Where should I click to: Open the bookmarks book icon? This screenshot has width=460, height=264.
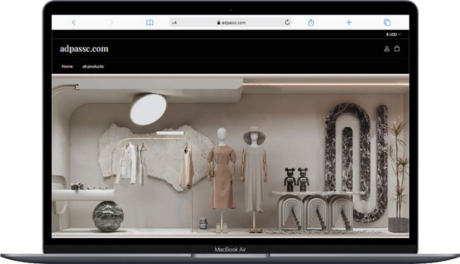tap(150, 22)
